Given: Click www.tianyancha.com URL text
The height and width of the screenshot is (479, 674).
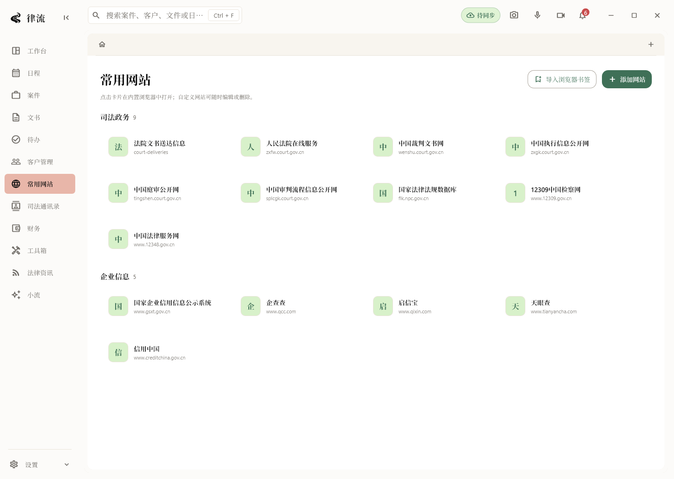Looking at the screenshot, I should click(x=554, y=311).
